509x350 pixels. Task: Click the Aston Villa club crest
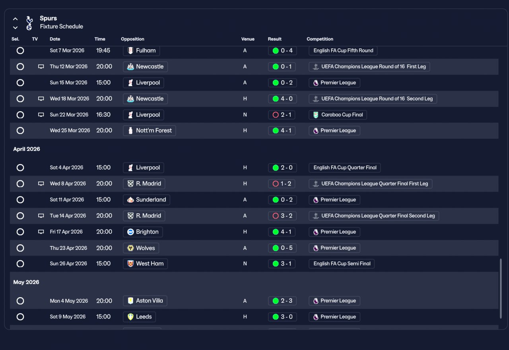coord(130,301)
